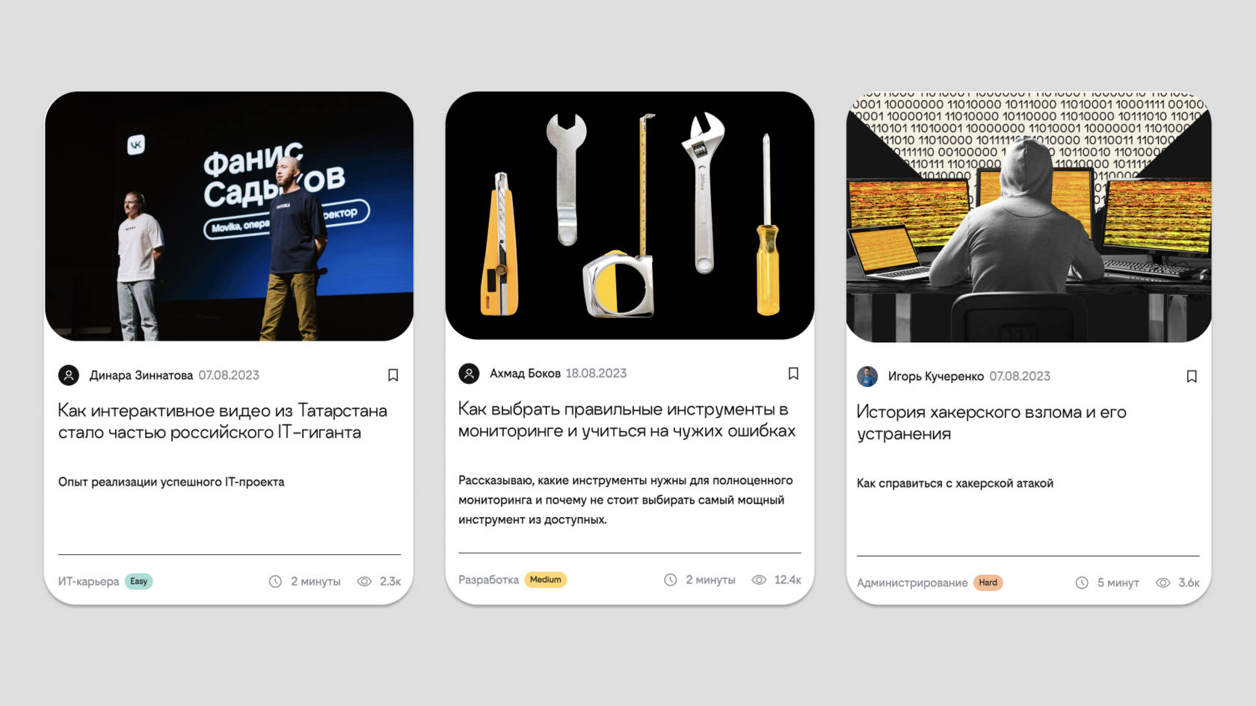
Task: Open article Как выбрать правильные инструменты
Action: pos(627,420)
